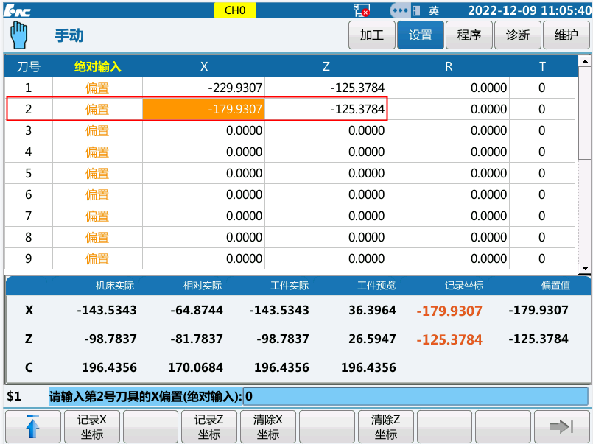Image resolution: width=593 pixels, height=444 pixels.
Task: Select tool 2 Z offset cell
Action: (x=326, y=109)
